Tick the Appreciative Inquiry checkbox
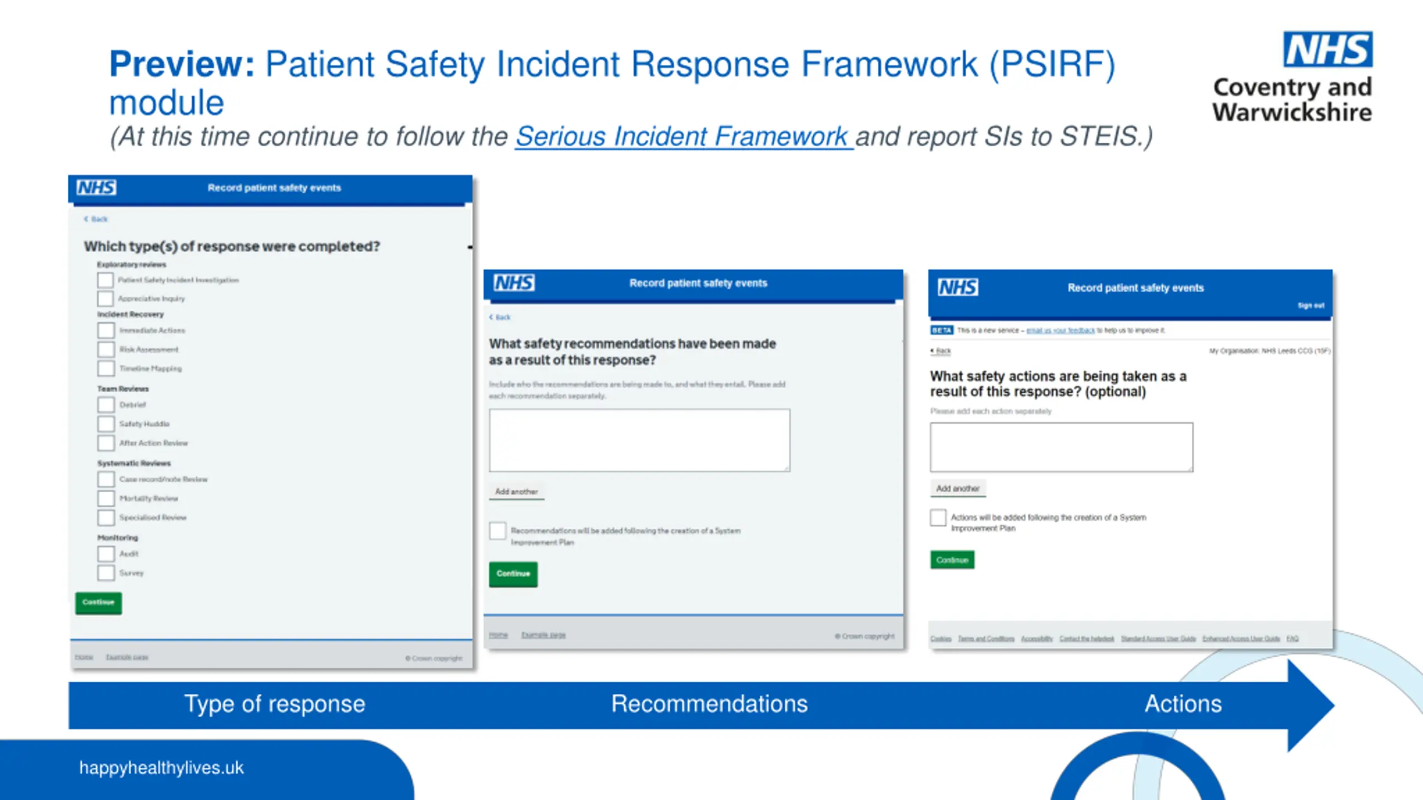The image size is (1423, 800). pyautogui.click(x=105, y=299)
